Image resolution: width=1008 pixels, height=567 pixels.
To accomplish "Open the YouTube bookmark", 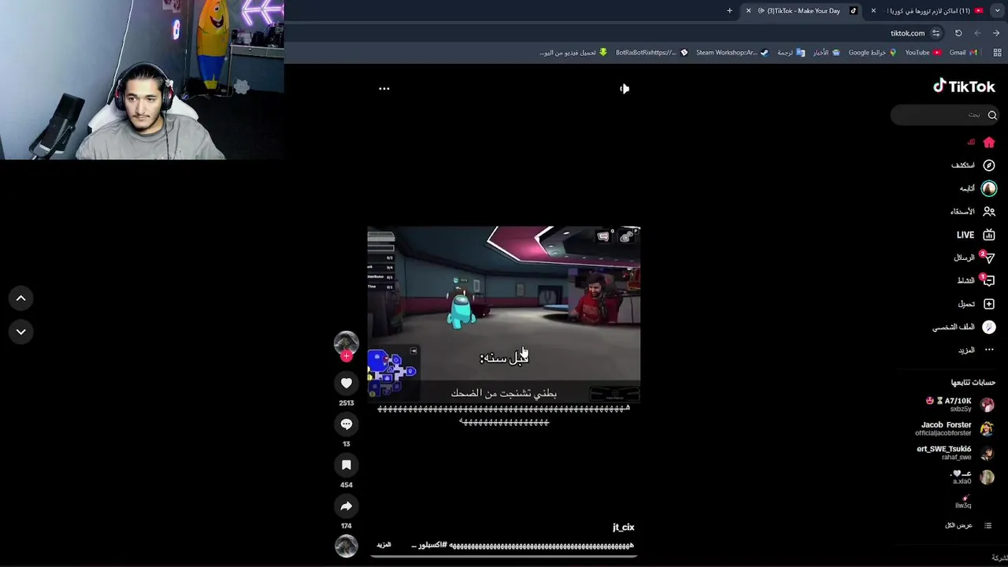I will (923, 53).
